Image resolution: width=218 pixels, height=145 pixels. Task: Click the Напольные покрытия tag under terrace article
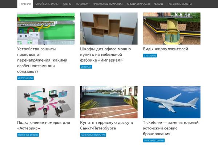(93, 135)
